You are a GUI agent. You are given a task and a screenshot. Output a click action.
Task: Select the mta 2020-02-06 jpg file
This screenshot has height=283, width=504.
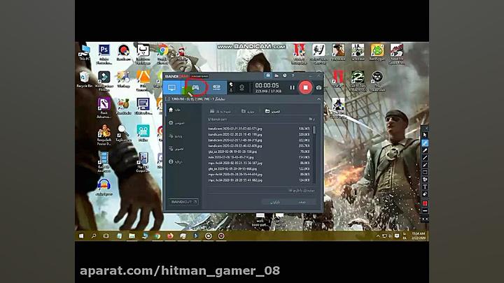pos(259,157)
